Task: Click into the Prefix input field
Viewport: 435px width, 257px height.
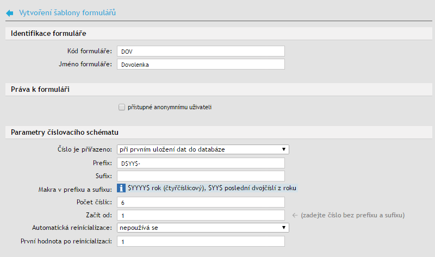Action: tap(201, 162)
